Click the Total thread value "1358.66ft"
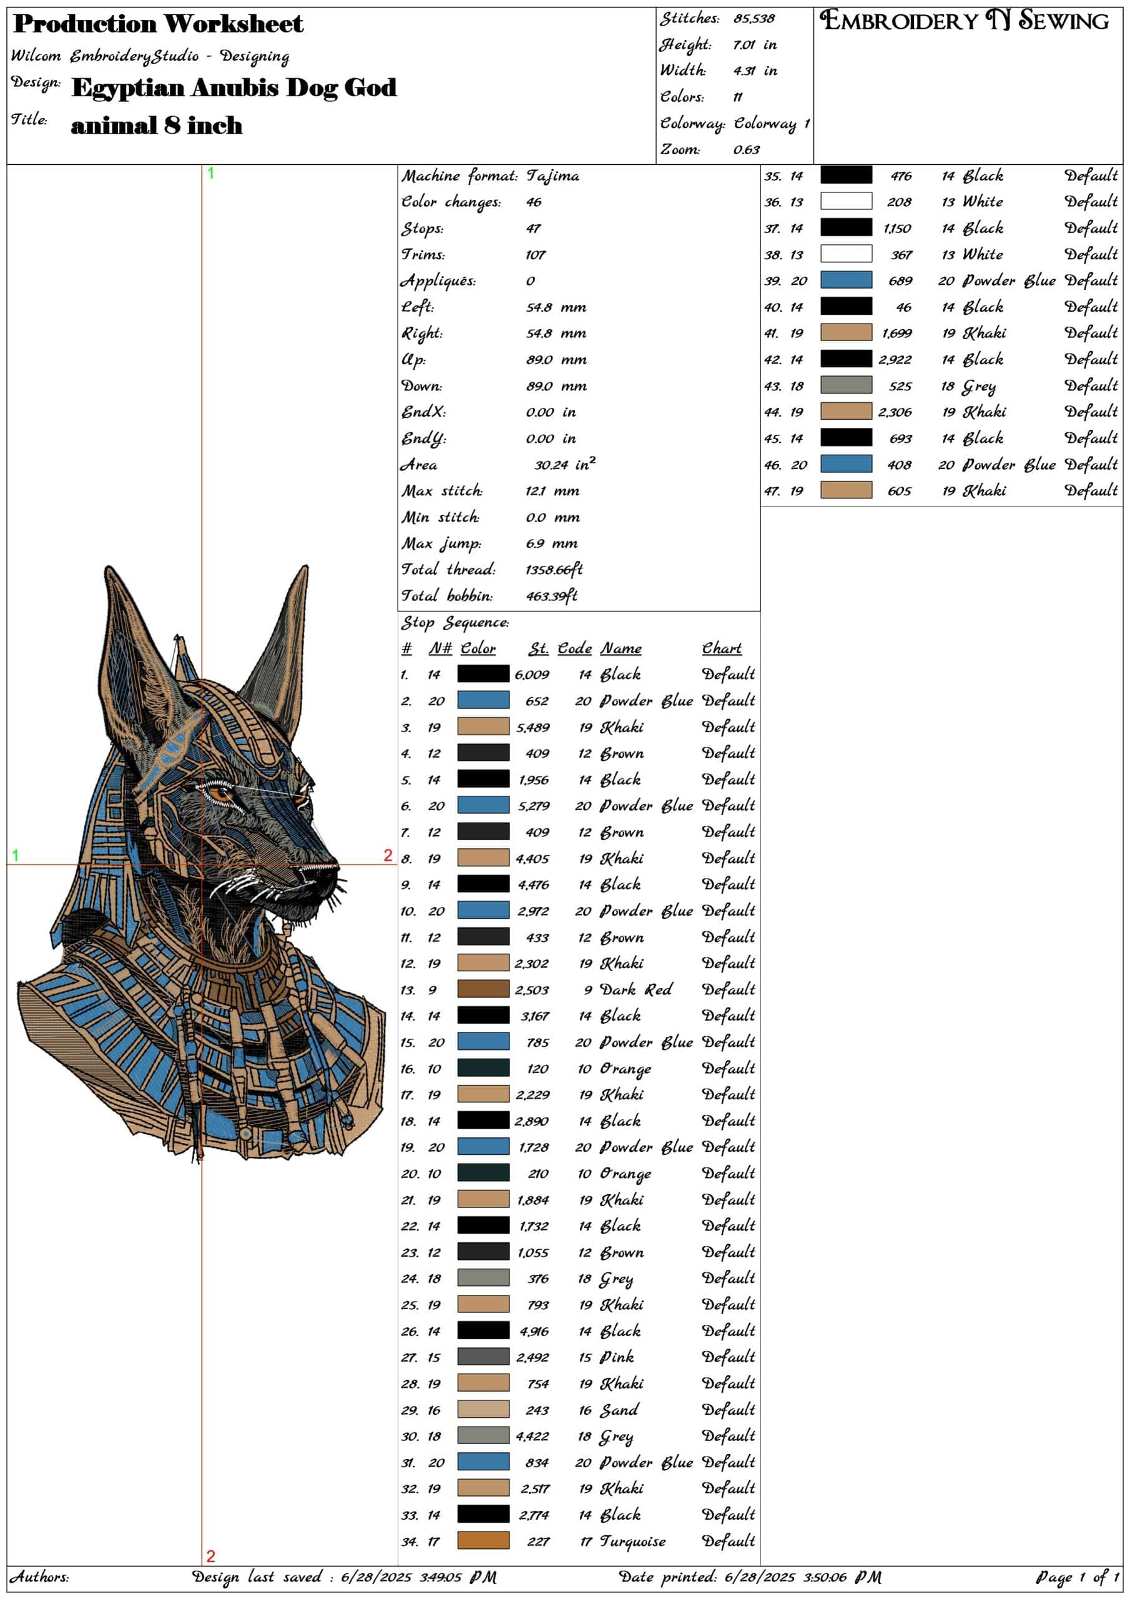 [x=554, y=570]
